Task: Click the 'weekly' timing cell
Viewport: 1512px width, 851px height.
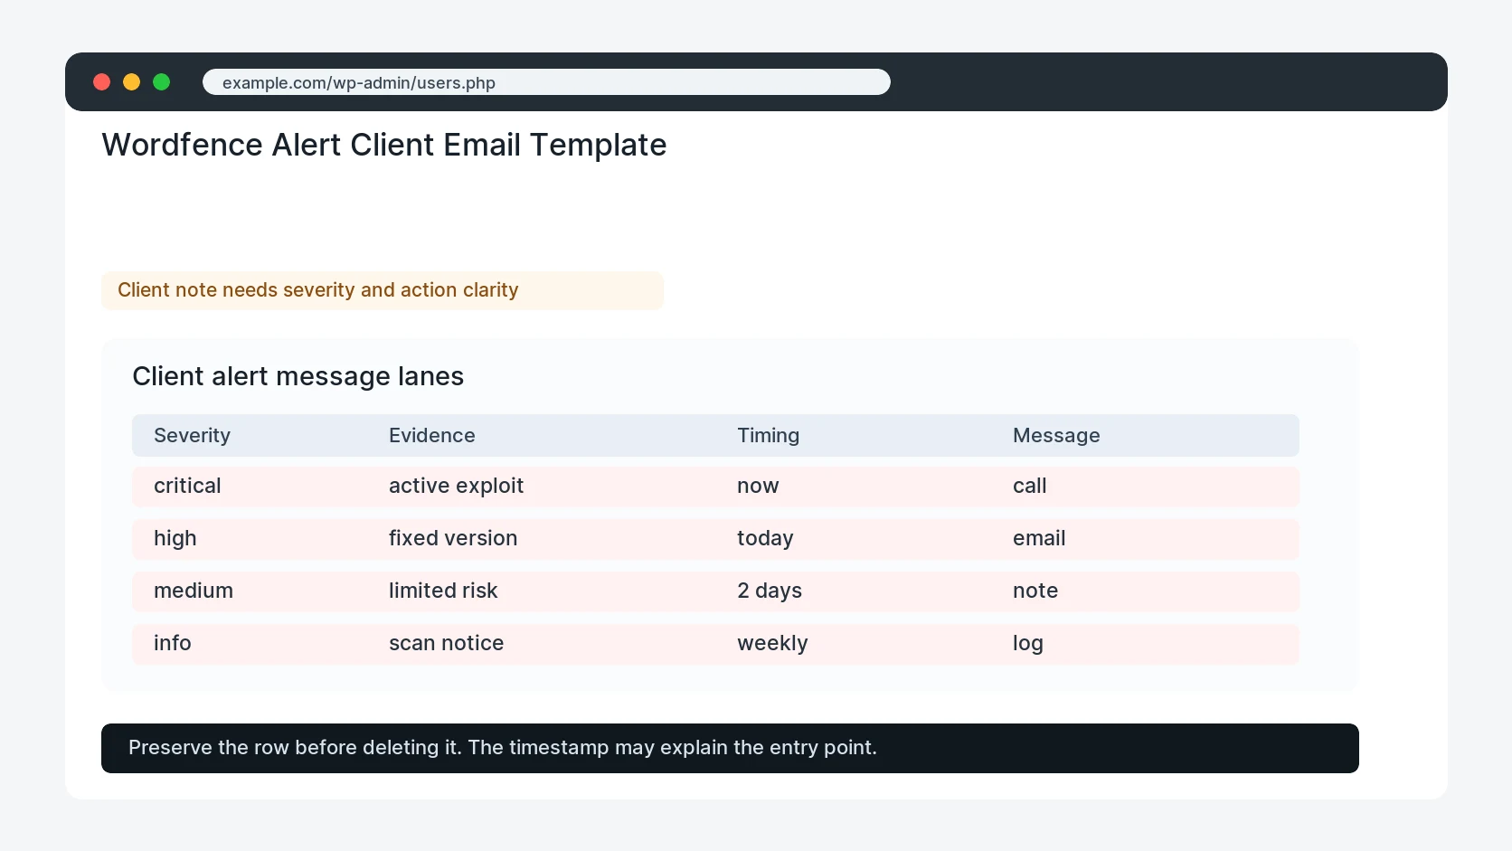Action: (x=772, y=644)
